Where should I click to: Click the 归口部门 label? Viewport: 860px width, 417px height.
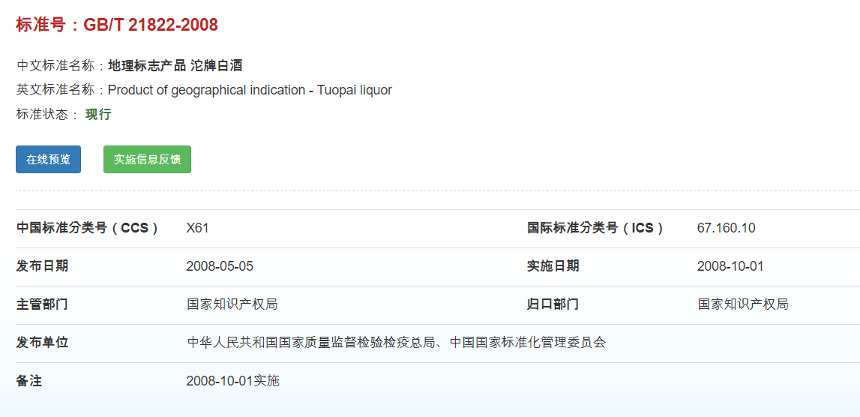553,304
